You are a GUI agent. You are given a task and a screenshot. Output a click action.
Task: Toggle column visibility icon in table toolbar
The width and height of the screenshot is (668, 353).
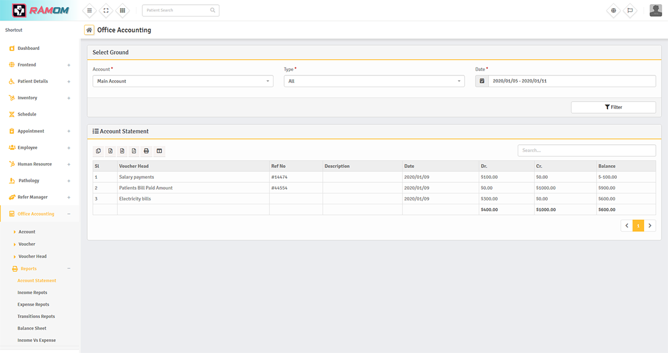pyautogui.click(x=159, y=151)
